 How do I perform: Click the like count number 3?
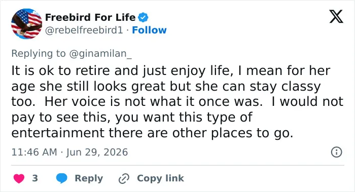(35, 178)
